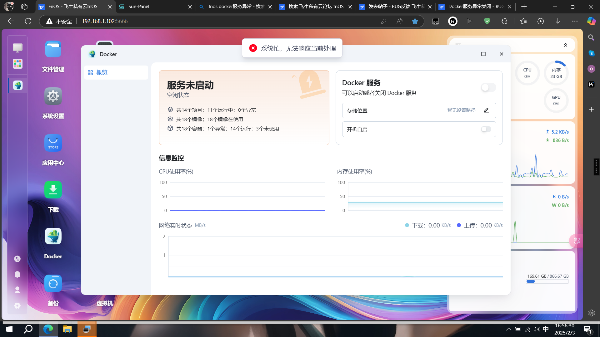Open the 备份 backup app icon
The height and width of the screenshot is (337, 600).
click(x=53, y=283)
